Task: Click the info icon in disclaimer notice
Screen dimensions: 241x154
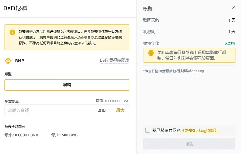Action: point(12,32)
